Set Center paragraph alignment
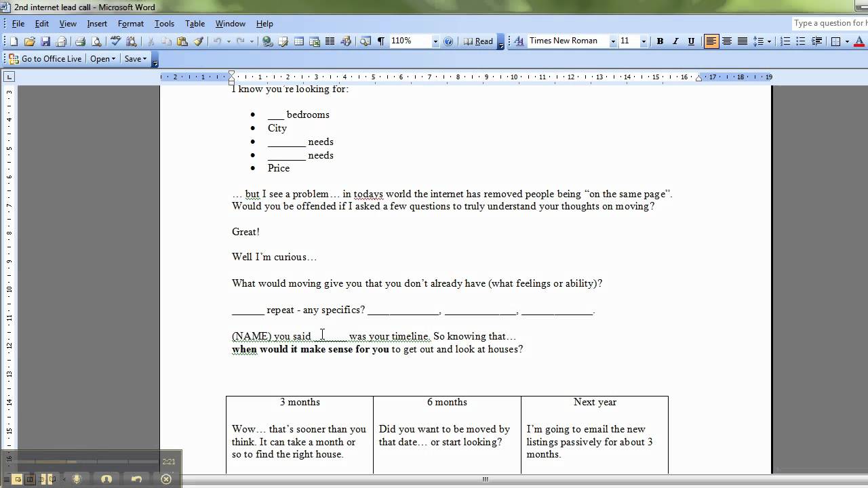The height and width of the screenshot is (488, 868). (x=727, y=41)
